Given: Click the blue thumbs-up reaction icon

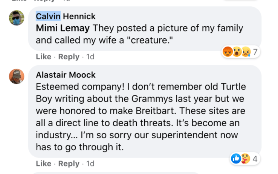Looking at the screenshot, I should tap(236, 159).
